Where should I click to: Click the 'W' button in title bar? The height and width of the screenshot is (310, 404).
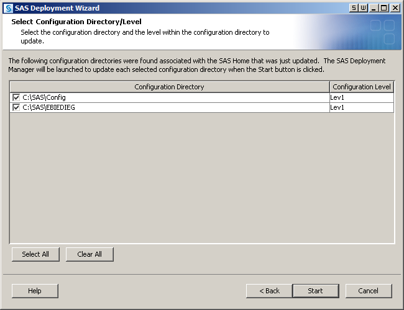coord(363,8)
